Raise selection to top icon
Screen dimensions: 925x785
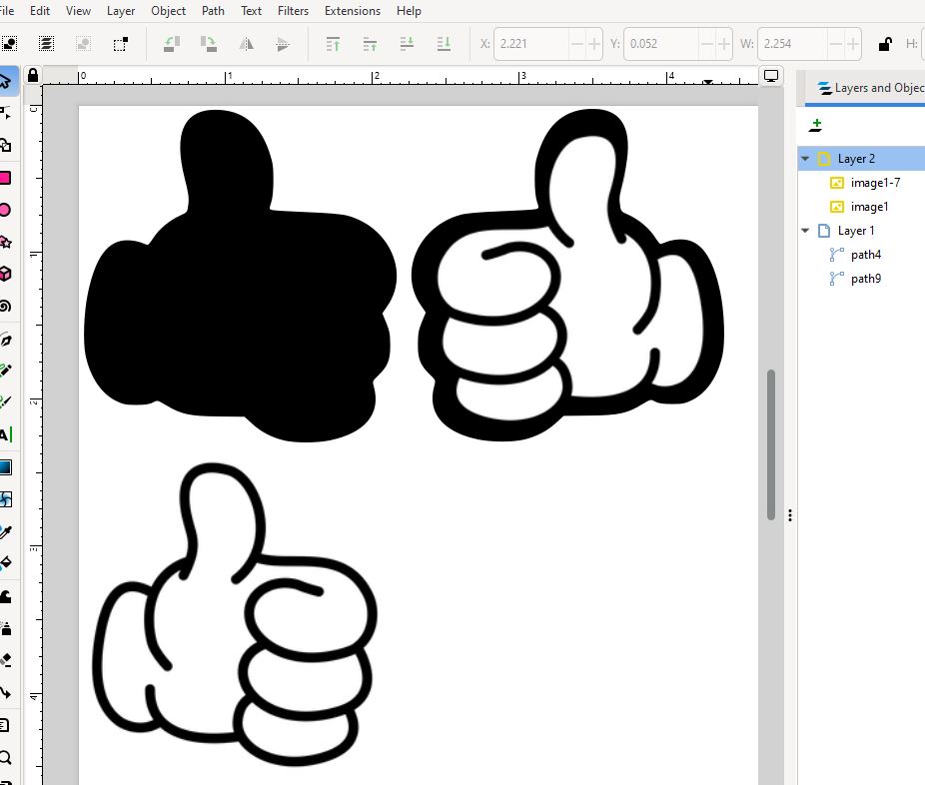[x=334, y=44]
